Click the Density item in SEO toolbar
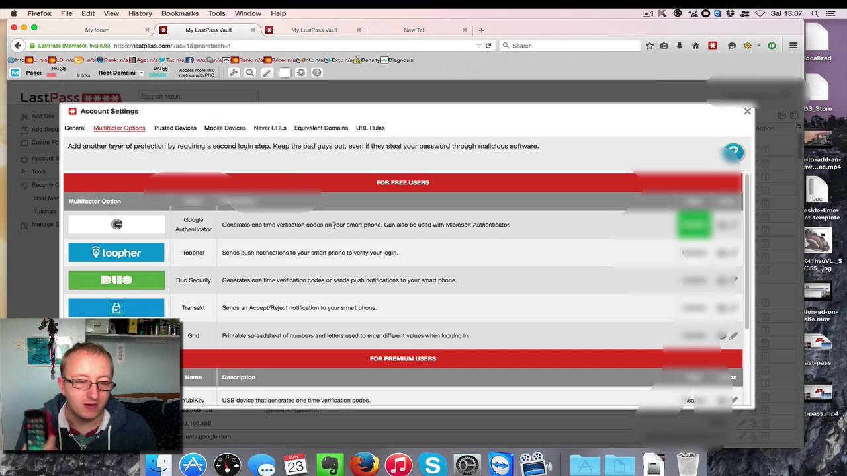Viewport: 847px width, 476px height. click(x=367, y=60)
